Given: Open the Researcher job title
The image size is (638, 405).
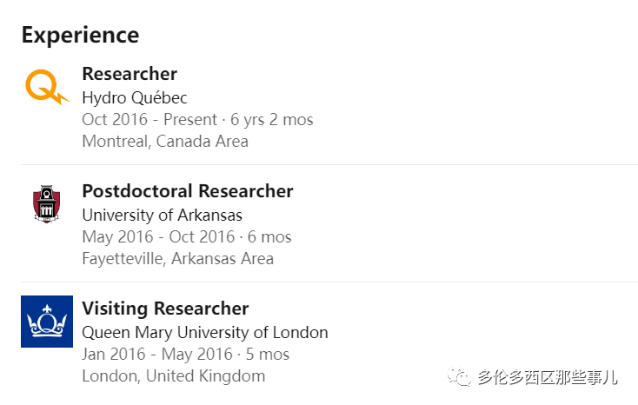Looking at the screenshot, I should click(x=130, y=74).
